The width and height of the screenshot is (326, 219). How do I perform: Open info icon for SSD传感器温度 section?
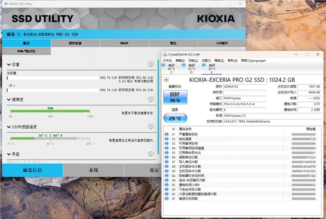151,127
